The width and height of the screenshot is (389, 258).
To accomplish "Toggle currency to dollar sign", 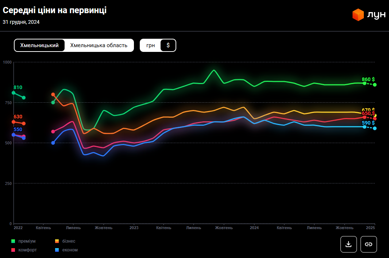I will (168, 45).
